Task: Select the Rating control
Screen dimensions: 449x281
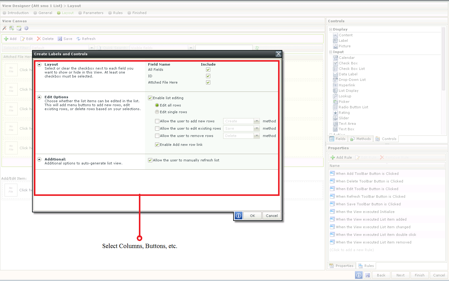Action: [341, 113]
